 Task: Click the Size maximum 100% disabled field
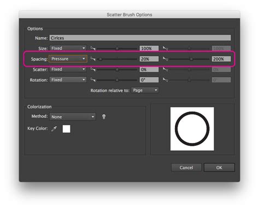point(221,49)
